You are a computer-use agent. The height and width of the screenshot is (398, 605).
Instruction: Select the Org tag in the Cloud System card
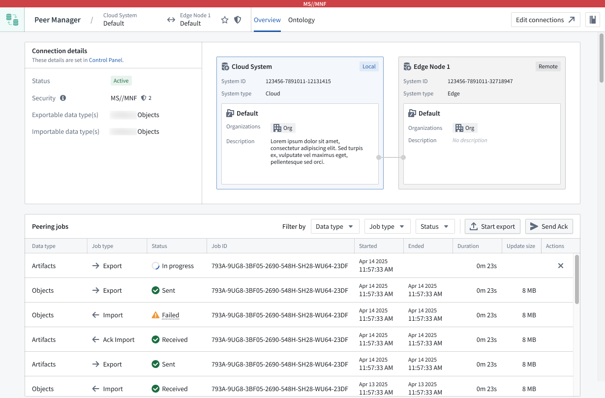283,127
